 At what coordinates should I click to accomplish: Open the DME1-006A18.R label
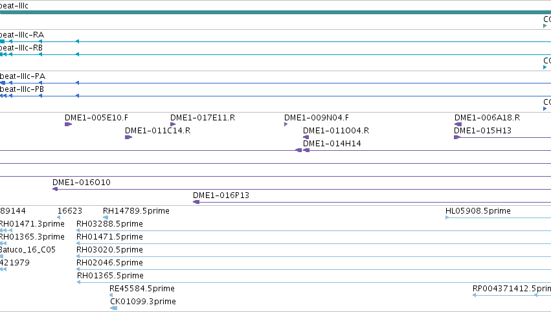point(487,118)
